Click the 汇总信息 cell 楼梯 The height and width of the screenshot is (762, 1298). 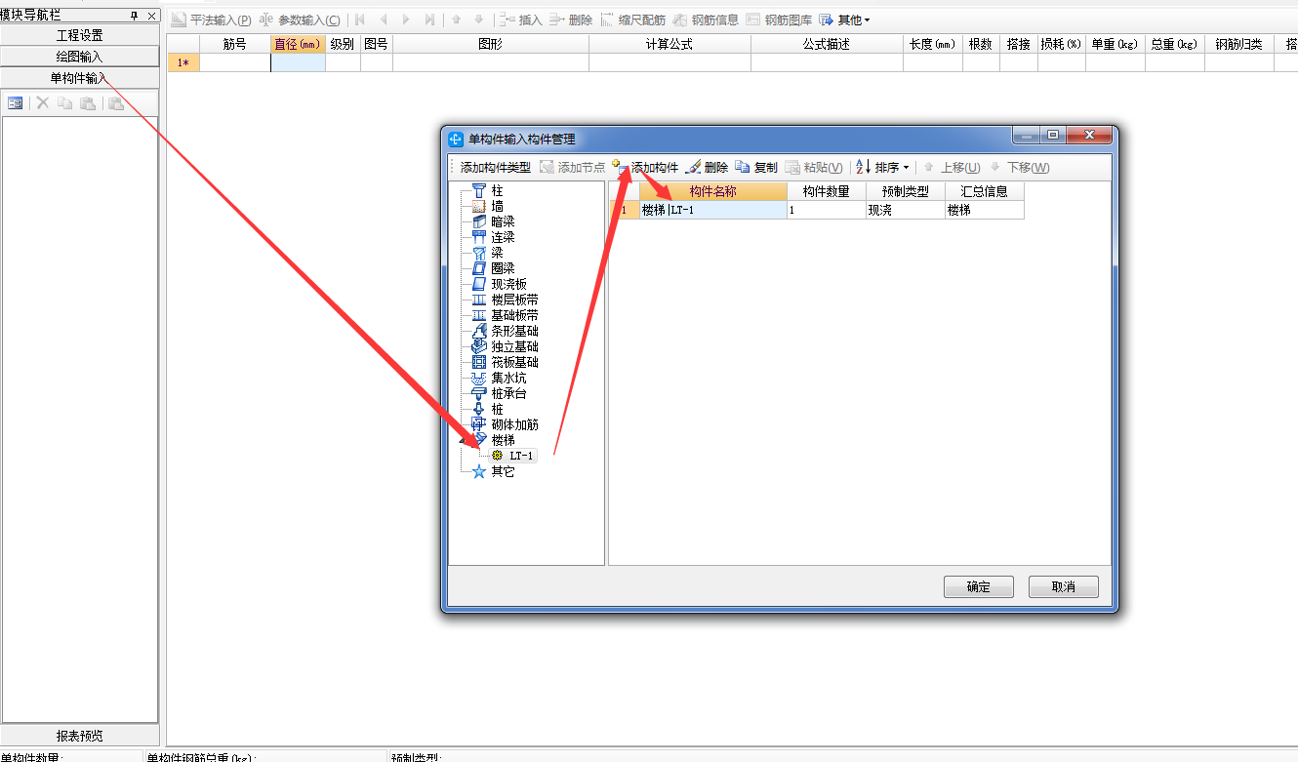tap(984, 210)
